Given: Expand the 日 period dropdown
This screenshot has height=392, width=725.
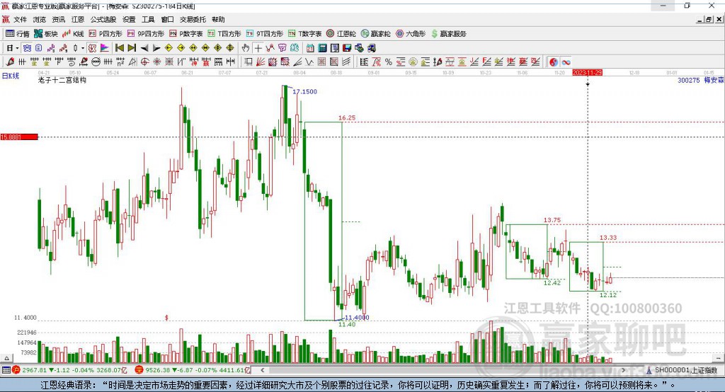Looking at the screenshot, I should [17, 48].
